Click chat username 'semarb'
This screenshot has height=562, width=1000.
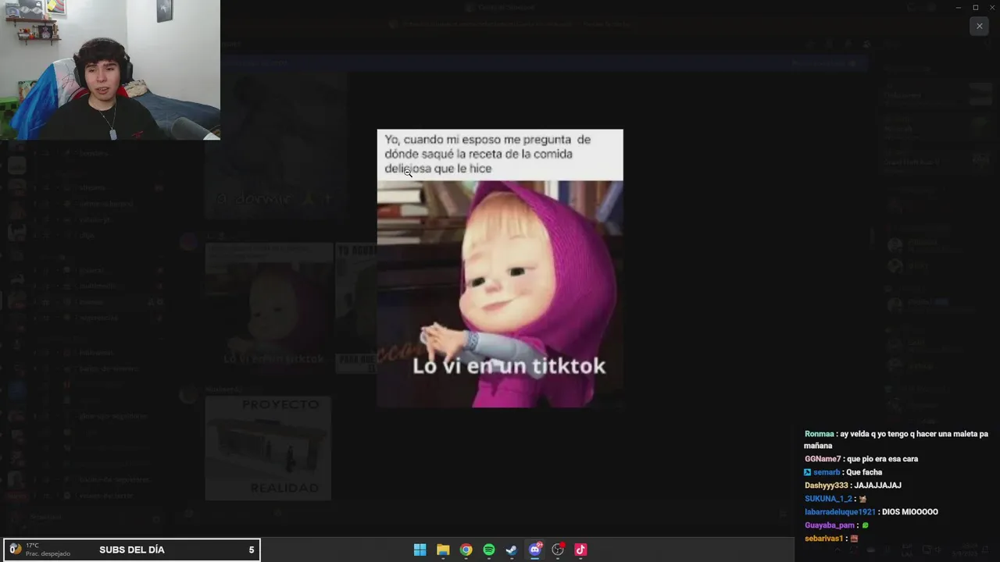827,472
